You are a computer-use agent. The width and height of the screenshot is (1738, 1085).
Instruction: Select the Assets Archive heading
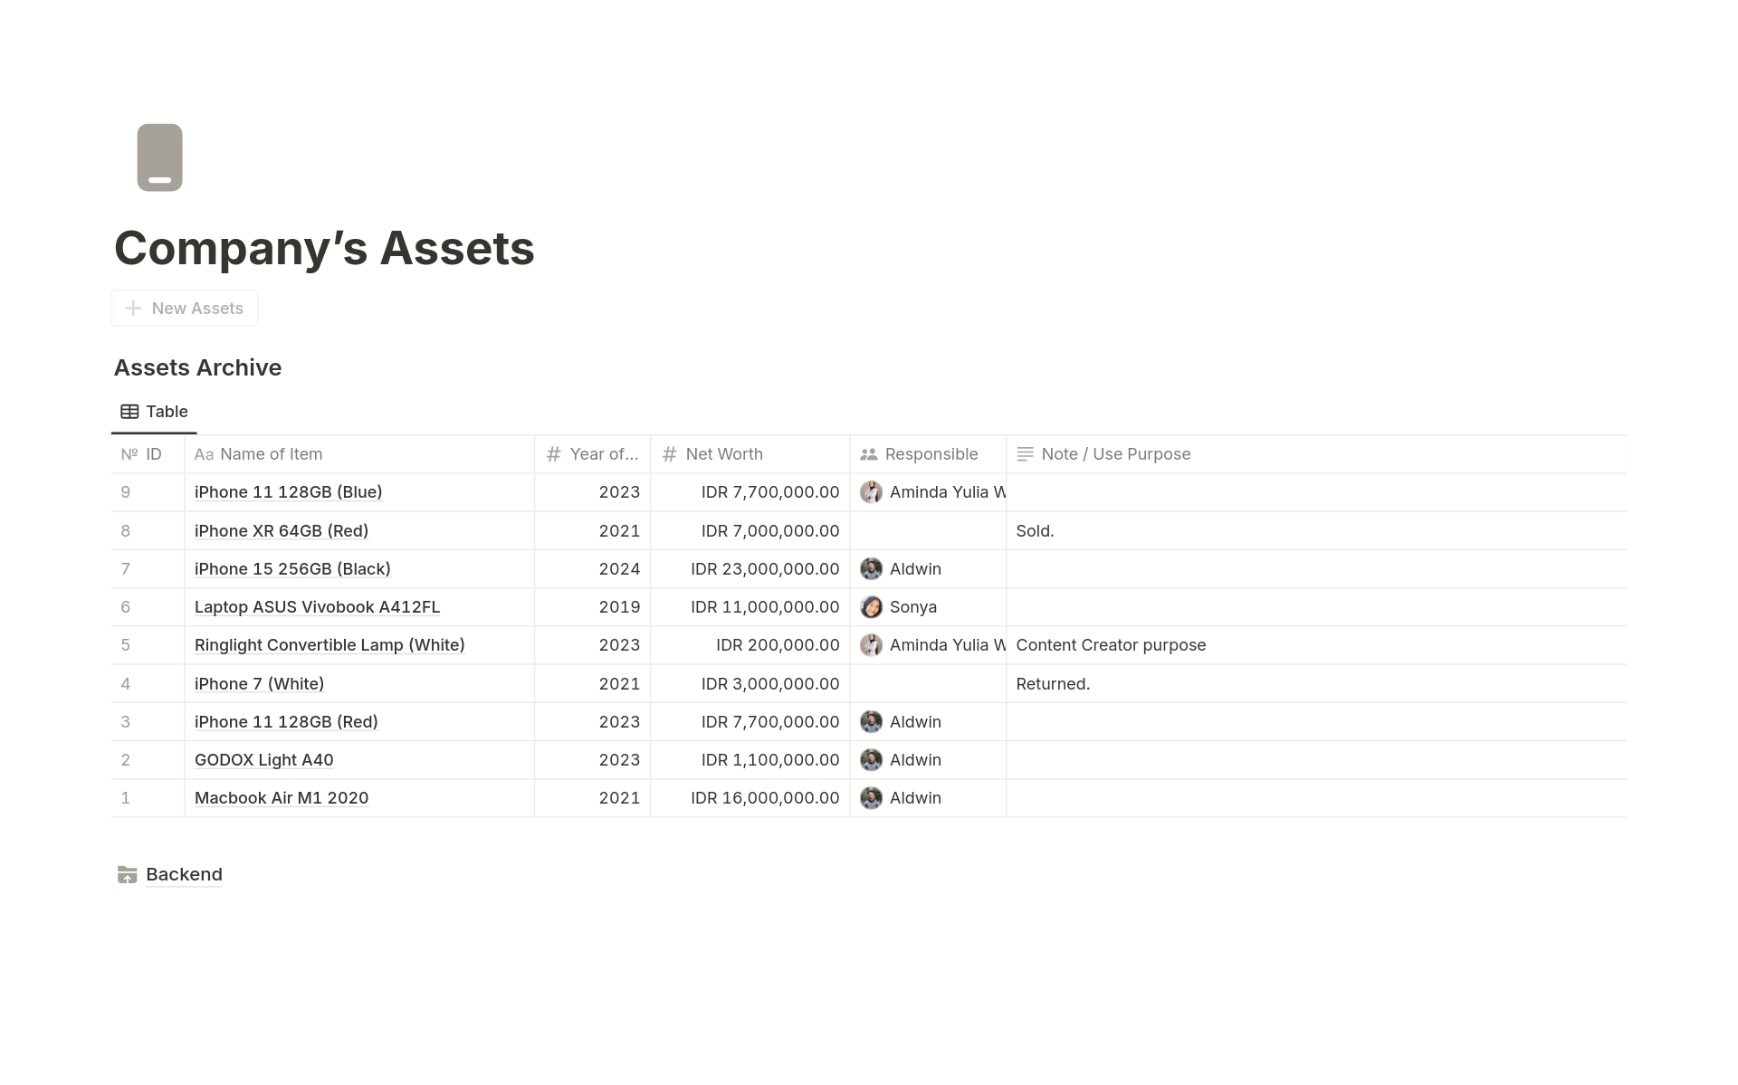(197, 367)
